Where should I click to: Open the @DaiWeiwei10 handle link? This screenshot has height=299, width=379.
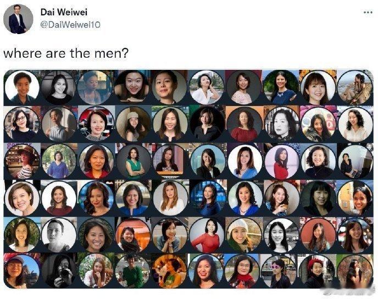point(70,25)
